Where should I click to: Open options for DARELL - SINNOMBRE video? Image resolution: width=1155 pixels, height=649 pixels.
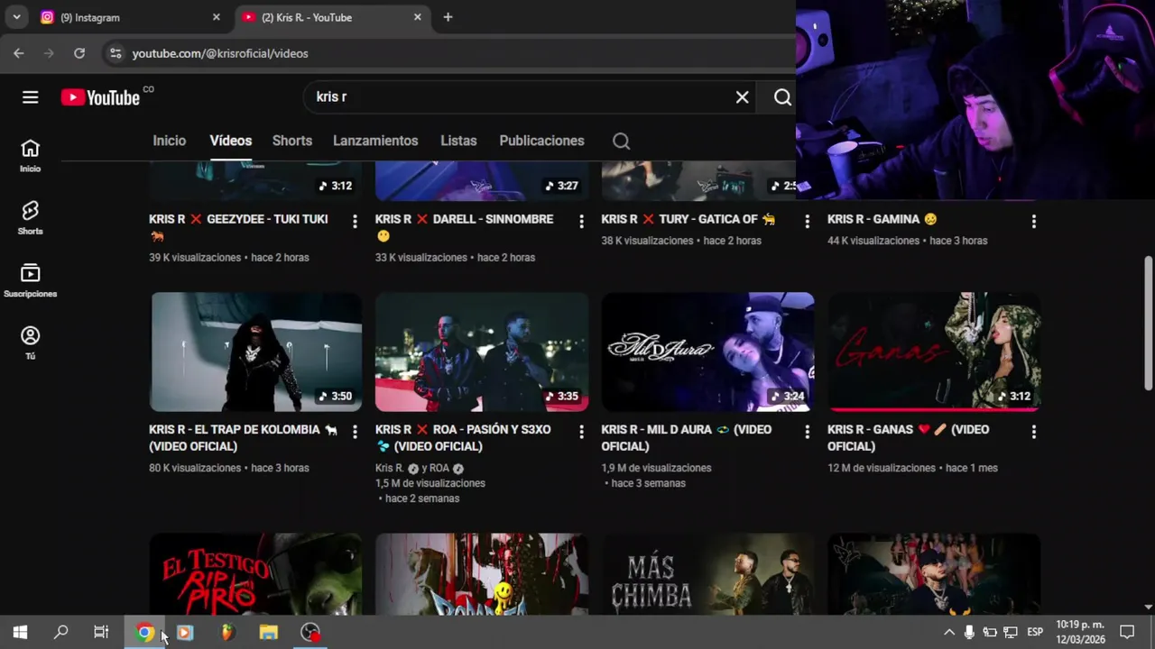(581, 221)
